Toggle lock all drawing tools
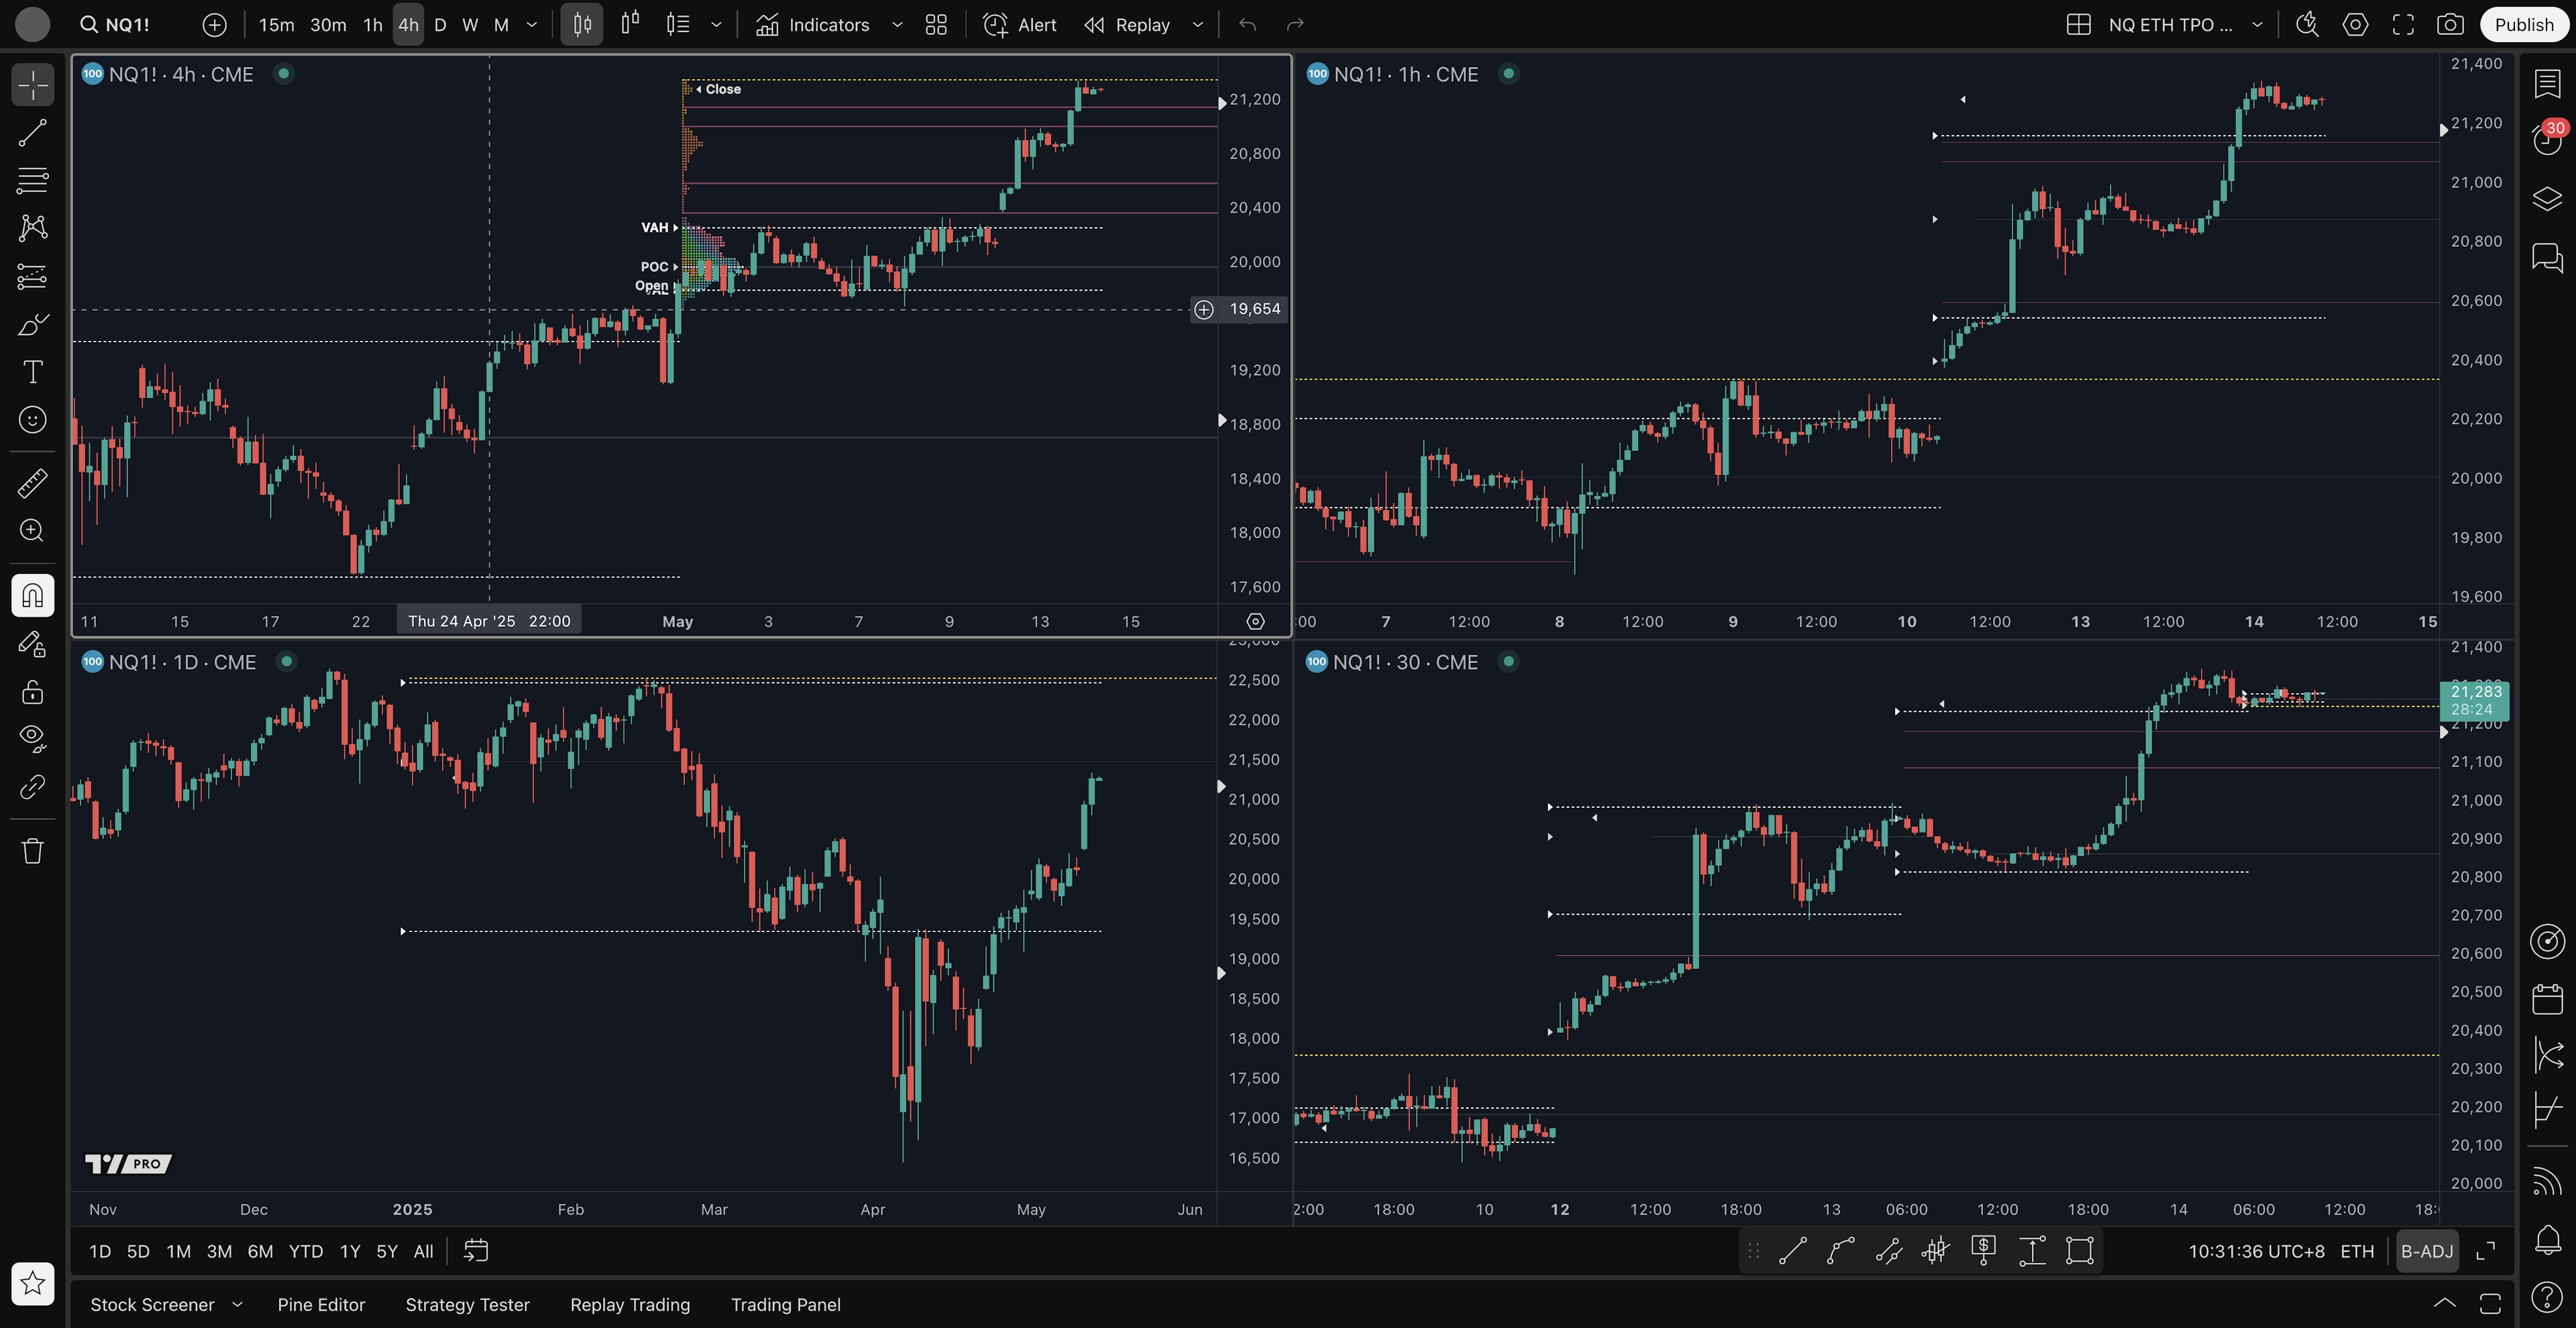This screenshot has width=2576, height=1328. tap(32, 692)
